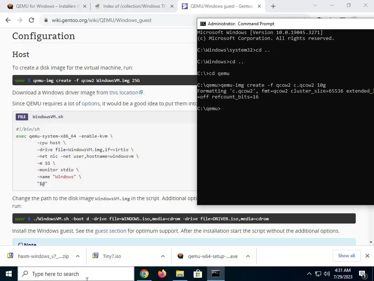Click the haxm zip file icon
The width and height of the screenshot is (374, 281).
point(10,256)
